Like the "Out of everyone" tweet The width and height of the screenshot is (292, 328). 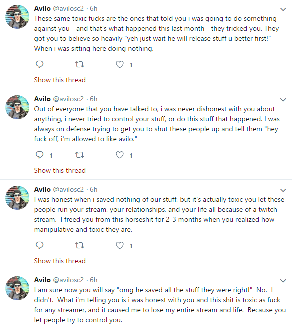(x=120, y=155)
